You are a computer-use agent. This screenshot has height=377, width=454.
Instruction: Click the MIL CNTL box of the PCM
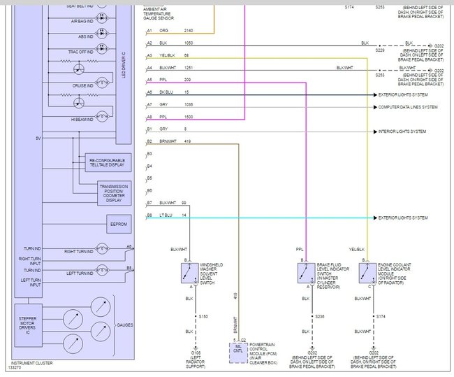pyautogui.click(x=238, y=353)
